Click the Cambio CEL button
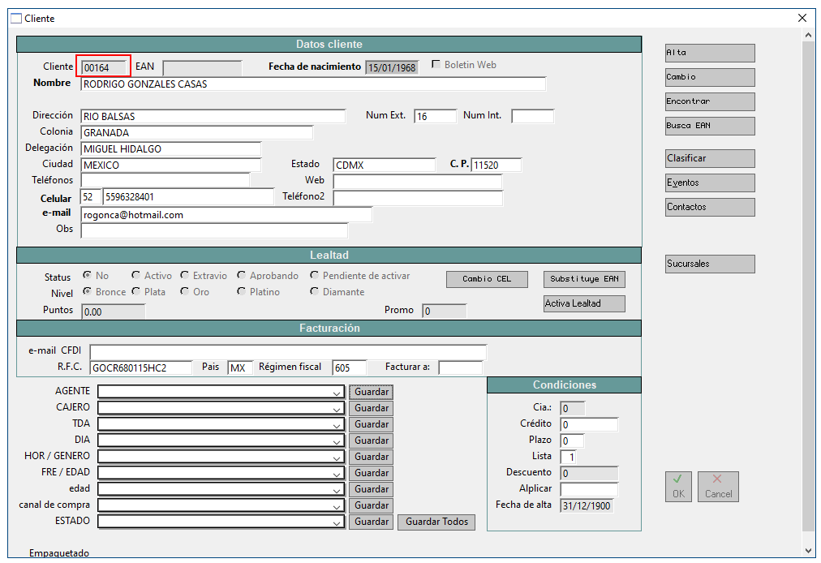 [487, 279]
